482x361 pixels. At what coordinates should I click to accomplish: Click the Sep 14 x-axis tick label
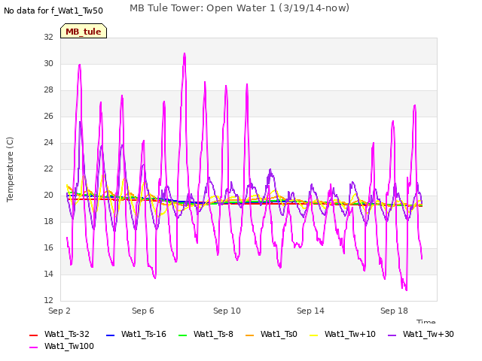click(310, 311)
